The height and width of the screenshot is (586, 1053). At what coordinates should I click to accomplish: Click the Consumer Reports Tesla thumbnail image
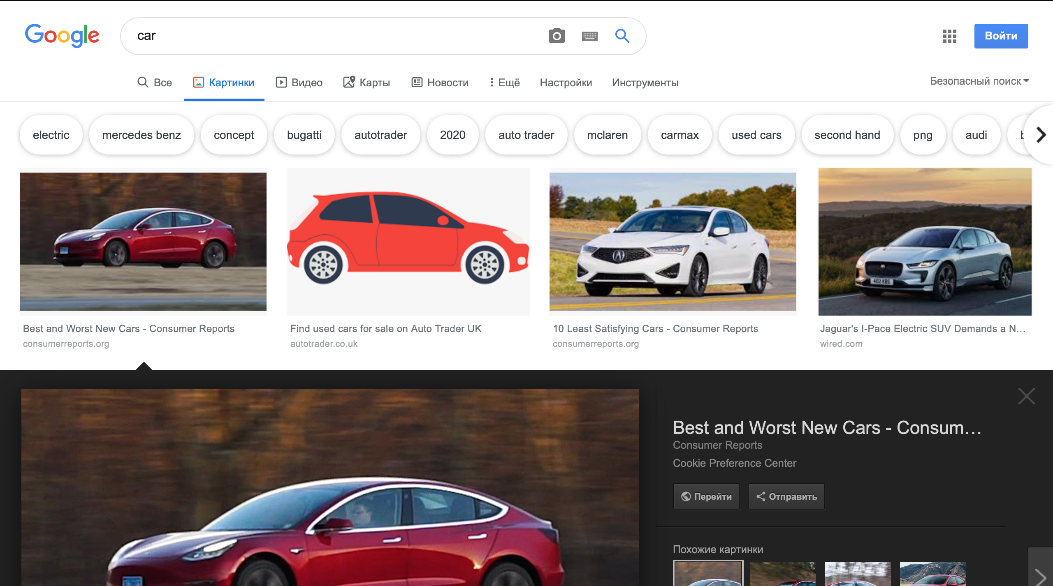click(x=143, y=241)
